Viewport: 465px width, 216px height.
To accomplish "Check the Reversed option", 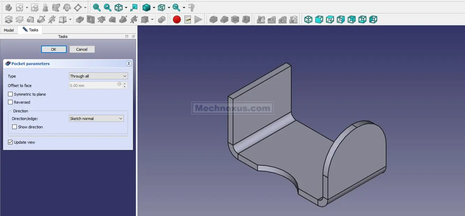I will [x=10, y=102].
